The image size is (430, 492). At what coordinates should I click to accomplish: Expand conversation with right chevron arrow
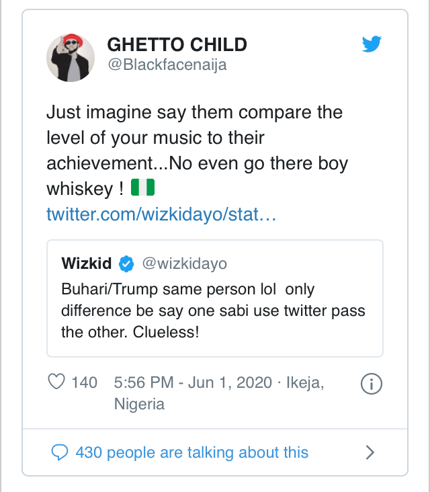369,452
